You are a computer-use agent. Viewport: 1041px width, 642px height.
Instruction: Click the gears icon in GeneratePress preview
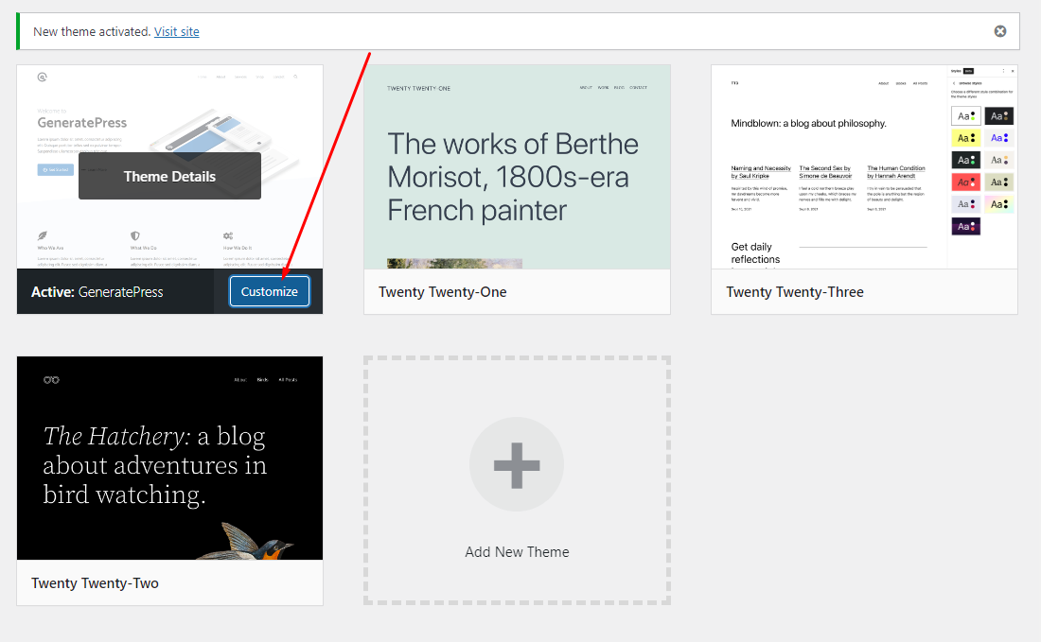coord(228,235)
